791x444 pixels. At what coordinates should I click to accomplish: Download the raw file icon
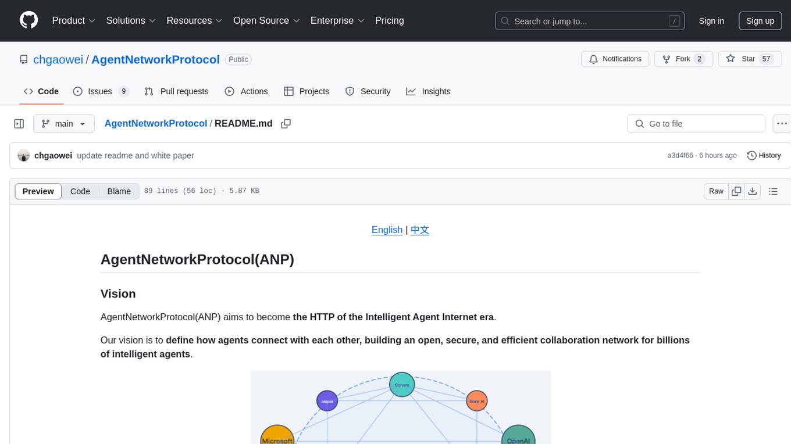(x=753, y=191)
